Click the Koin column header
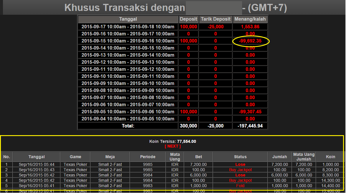The width and height of the screenshot is (346, 193). 330,157
